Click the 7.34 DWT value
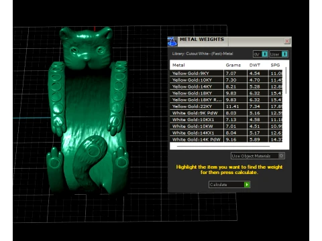The image size is (322, 241). (x=255, y=106)
